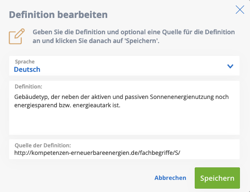Open the Sprache language selector
Viewport: 250px width, 192px height.
(x=124, y=66)
